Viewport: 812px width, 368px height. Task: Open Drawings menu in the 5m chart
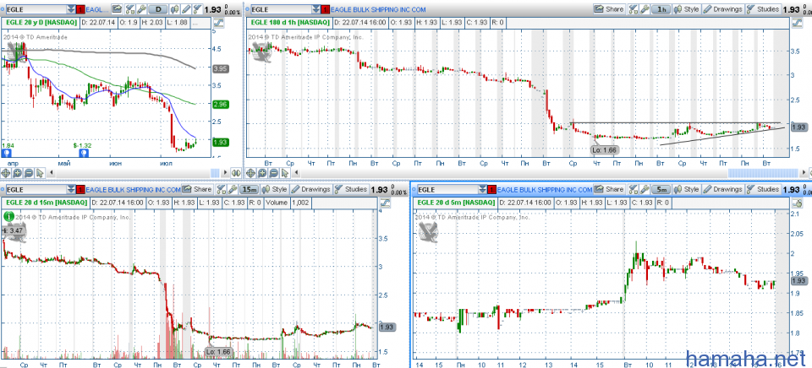(x=723, y=189)
